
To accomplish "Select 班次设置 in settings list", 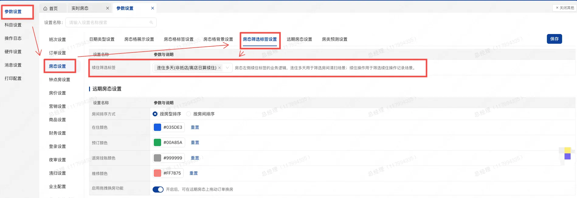I will [x=57, y=39].
